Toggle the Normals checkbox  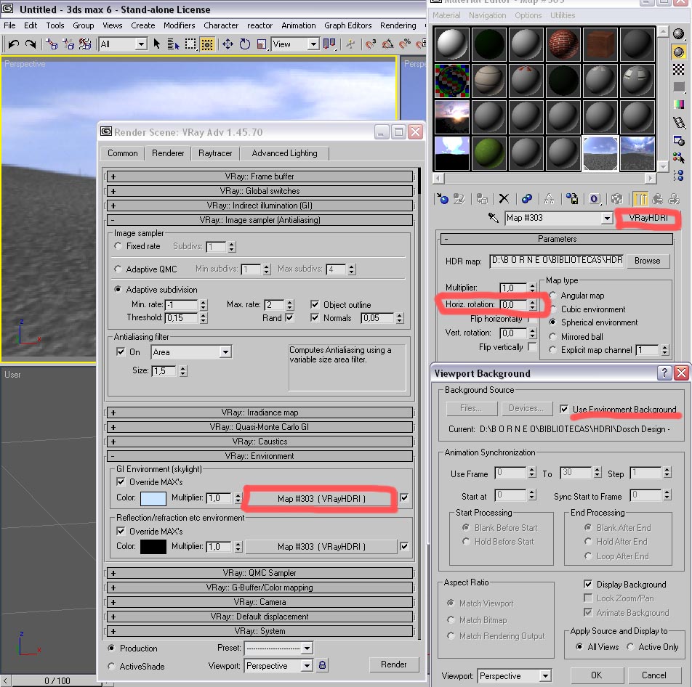pos(315,318)
